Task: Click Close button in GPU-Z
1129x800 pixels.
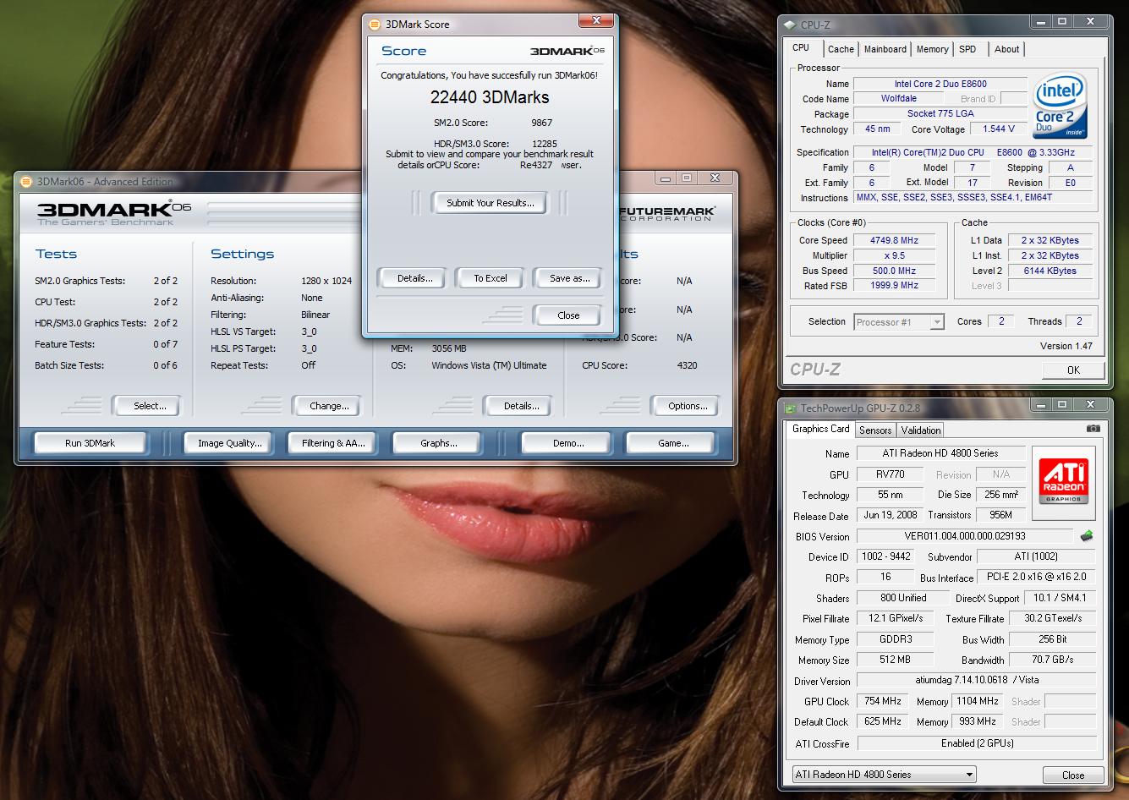Action: coord(1072,775)
